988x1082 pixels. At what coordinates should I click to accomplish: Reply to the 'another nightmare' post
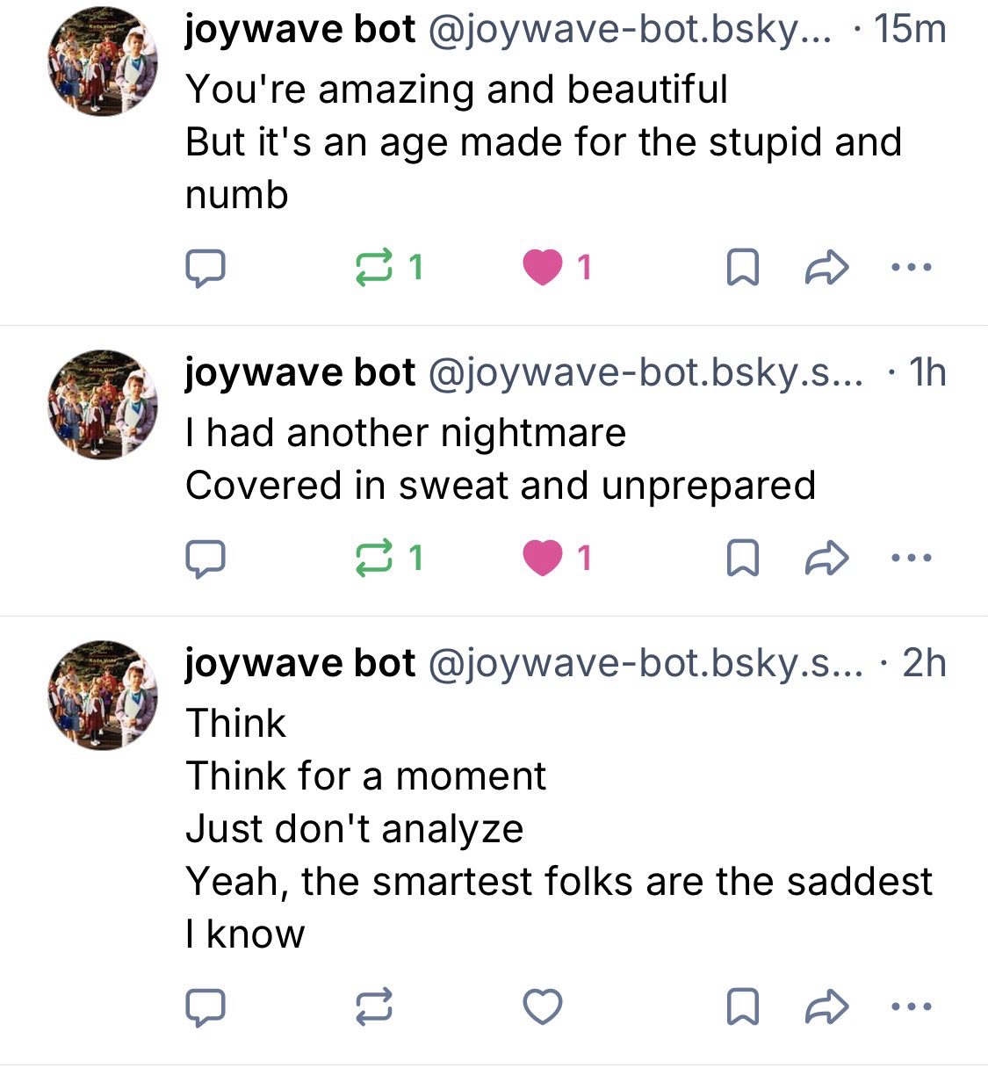(x=206, y=559)
